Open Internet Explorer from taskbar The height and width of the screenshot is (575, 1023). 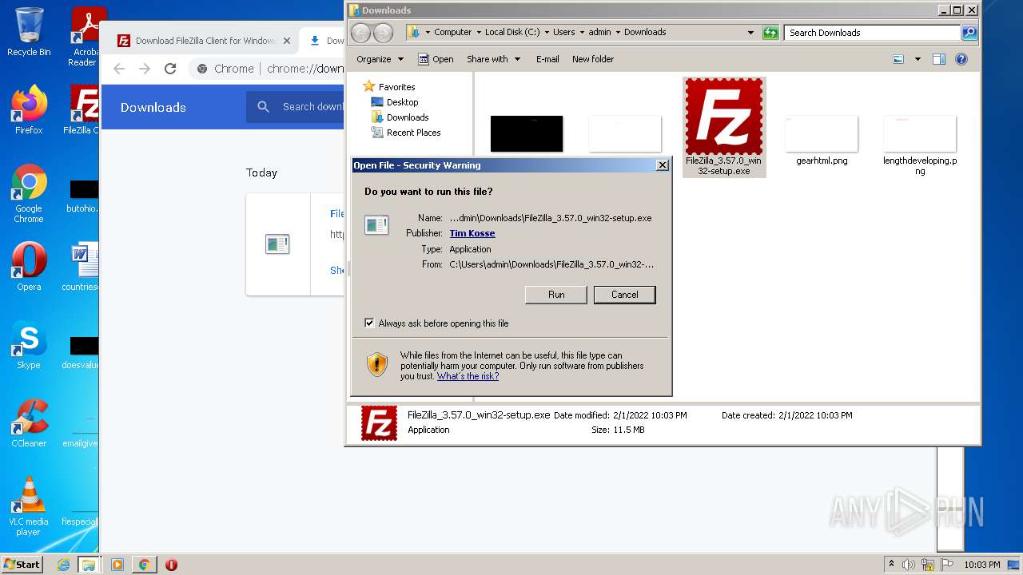(x=63, y=565)
